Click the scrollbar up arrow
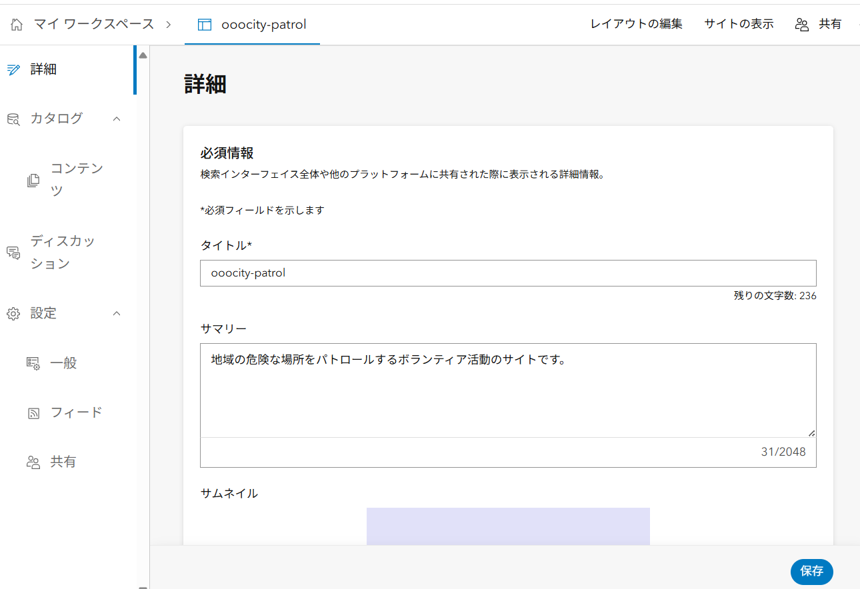The height and width of the screenshot is (589, 860). pos(143,55)
